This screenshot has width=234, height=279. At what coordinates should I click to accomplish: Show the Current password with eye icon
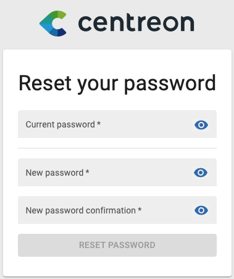pyautogui.click(x=201, y=125)
